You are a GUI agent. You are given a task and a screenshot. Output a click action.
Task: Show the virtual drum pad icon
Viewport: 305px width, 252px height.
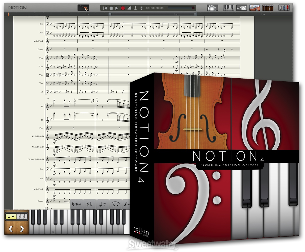point(255,8)
